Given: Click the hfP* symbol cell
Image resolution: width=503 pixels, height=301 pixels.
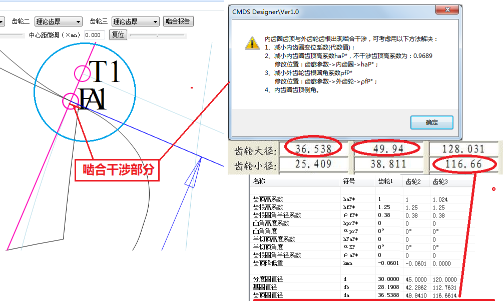Looking at the screenshot, I should coord(349,207).
